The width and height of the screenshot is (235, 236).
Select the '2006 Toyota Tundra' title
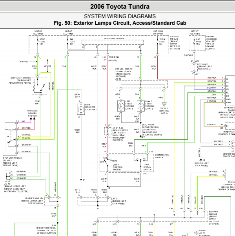click(x=120, y=7)
